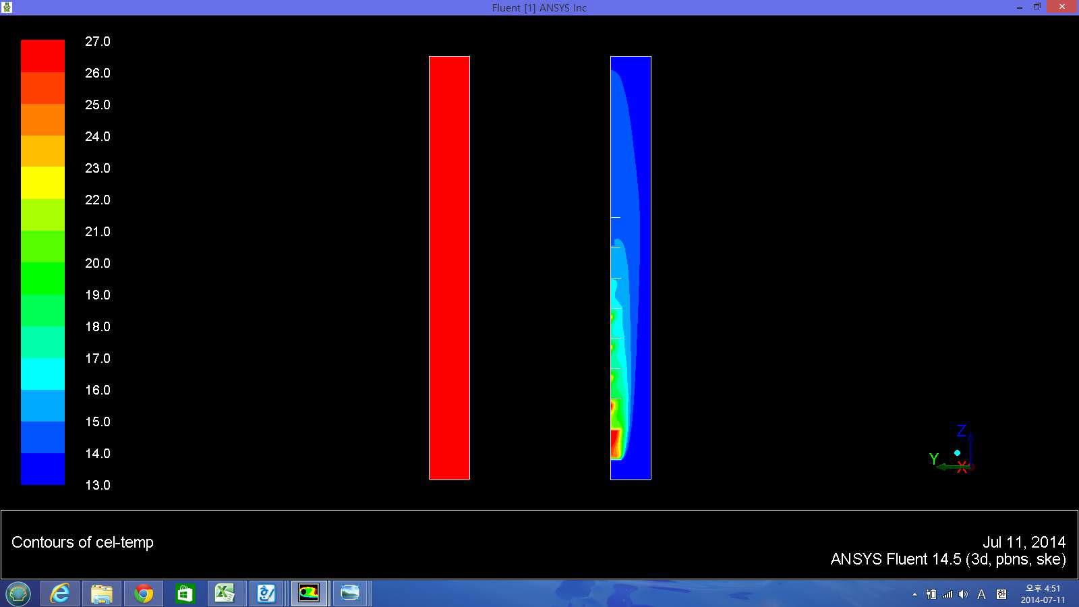The height and width of the screenshot is (607, 1079).
Task: Click the legend value 18.0
Action: (97, 326)
